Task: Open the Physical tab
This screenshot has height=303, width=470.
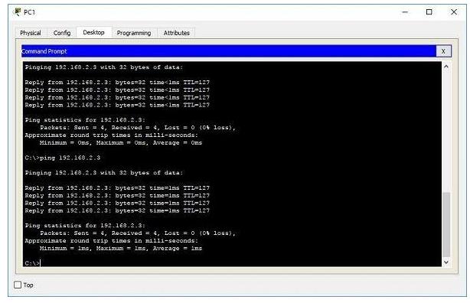Action: click(x=31, y=33)
